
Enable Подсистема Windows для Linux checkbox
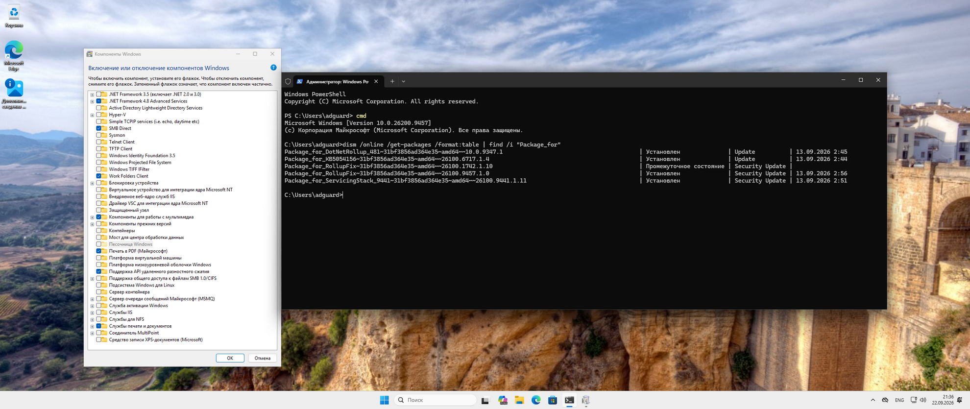[x=98, y=285]
